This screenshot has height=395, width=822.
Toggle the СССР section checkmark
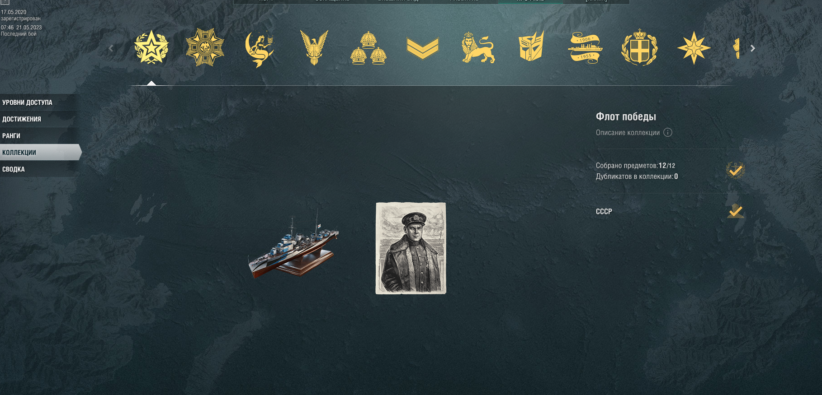[x=736, y=211]
